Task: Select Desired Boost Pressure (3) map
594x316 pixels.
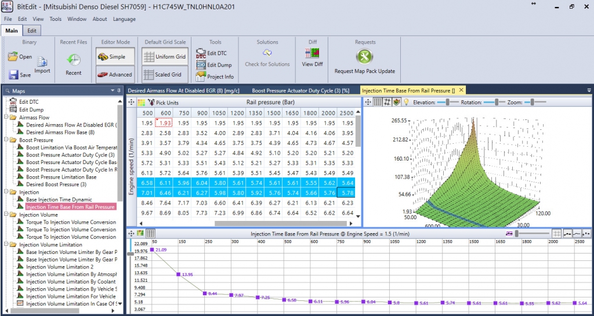Action: click(x=56, y=184)
